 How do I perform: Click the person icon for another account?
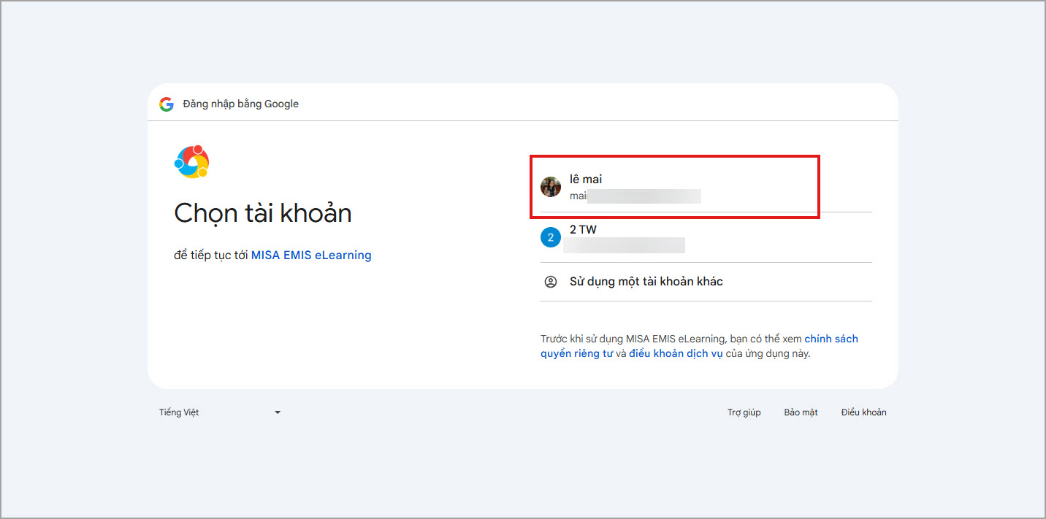point(551,282)
